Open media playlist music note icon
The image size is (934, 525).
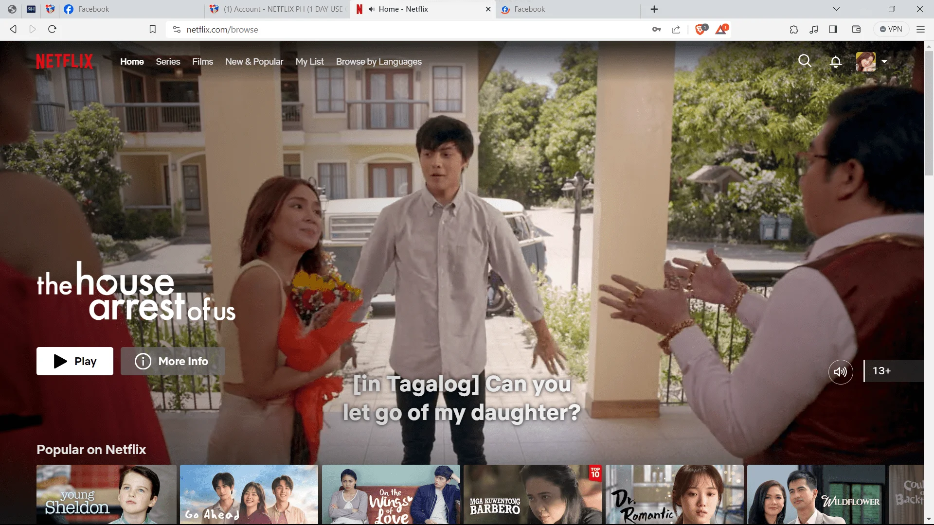point(813,30)
